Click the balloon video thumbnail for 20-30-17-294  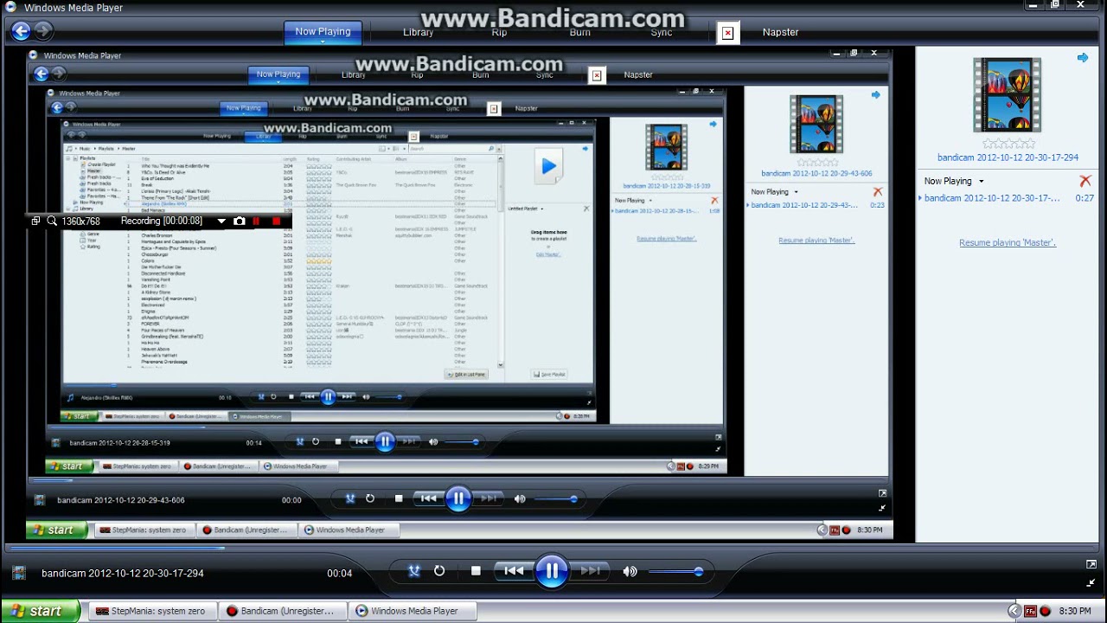pos(1007,95)
